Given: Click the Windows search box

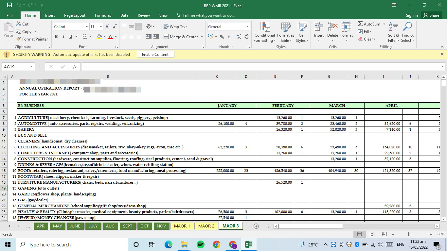Looking at the screenshot, I should coord(72,244).
